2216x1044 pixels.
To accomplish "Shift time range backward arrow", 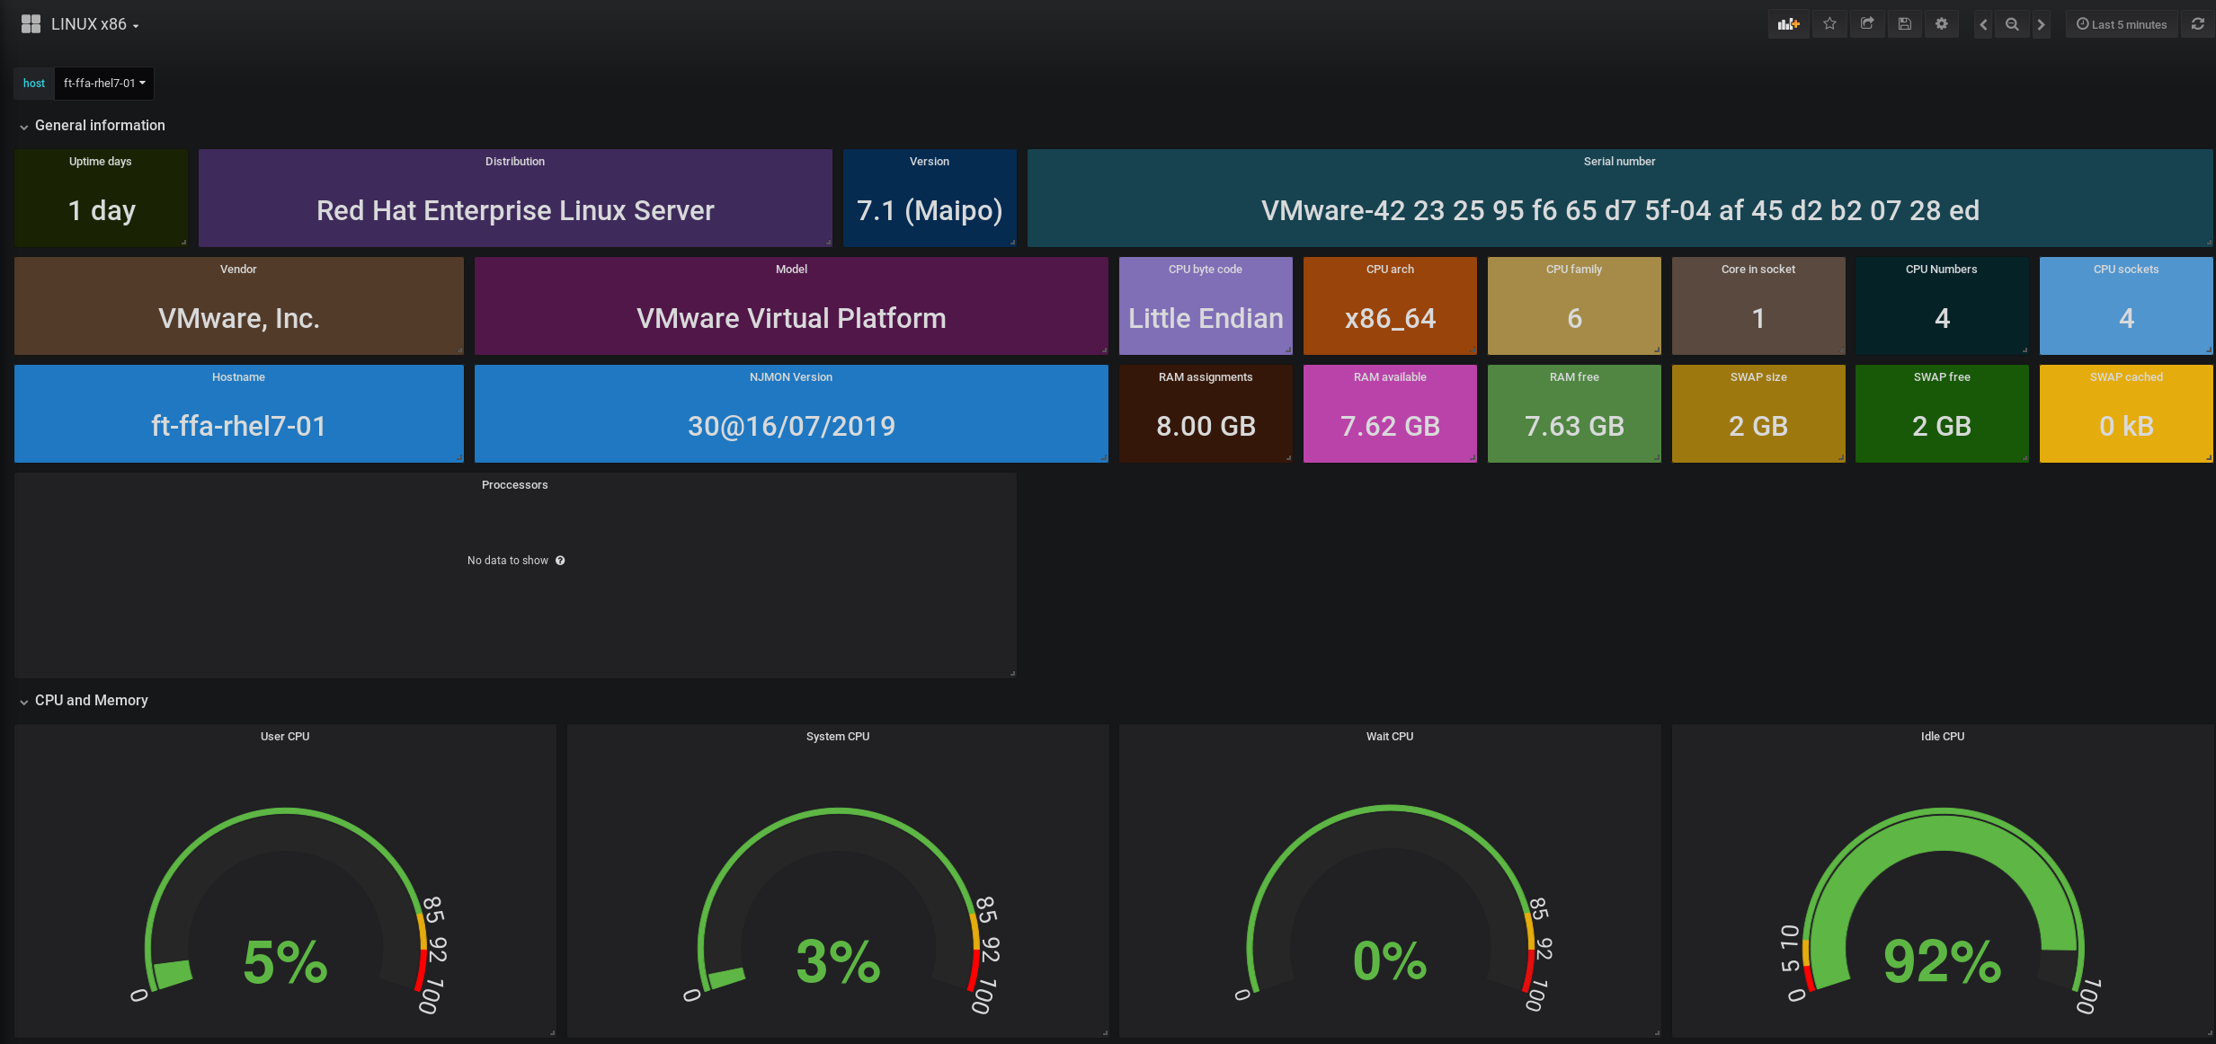I will [1983, 24].
